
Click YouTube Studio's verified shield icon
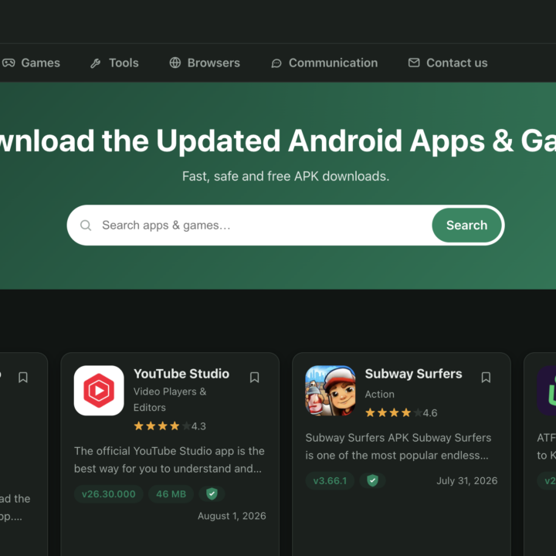click(212, 494)
